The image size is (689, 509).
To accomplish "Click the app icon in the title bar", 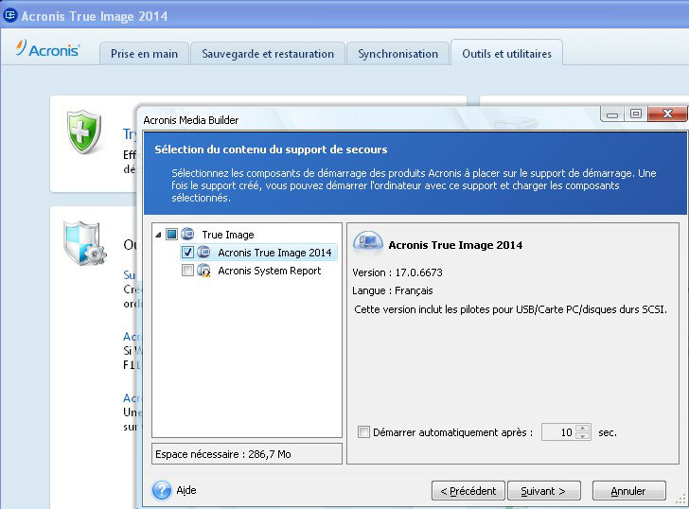I will click(9, 15).
